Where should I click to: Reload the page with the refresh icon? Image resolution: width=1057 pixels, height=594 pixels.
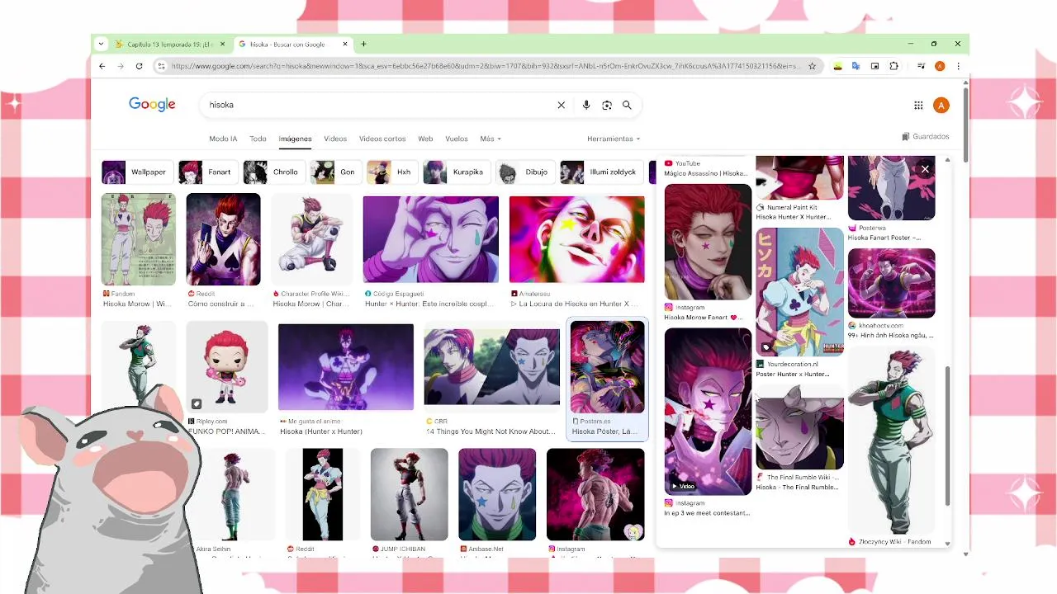click(x=139, y=66)
